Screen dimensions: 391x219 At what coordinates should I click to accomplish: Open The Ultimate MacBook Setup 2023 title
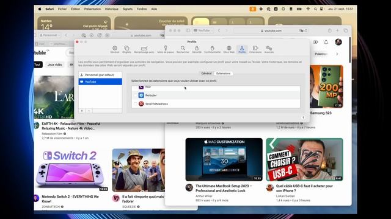[224, 188]
